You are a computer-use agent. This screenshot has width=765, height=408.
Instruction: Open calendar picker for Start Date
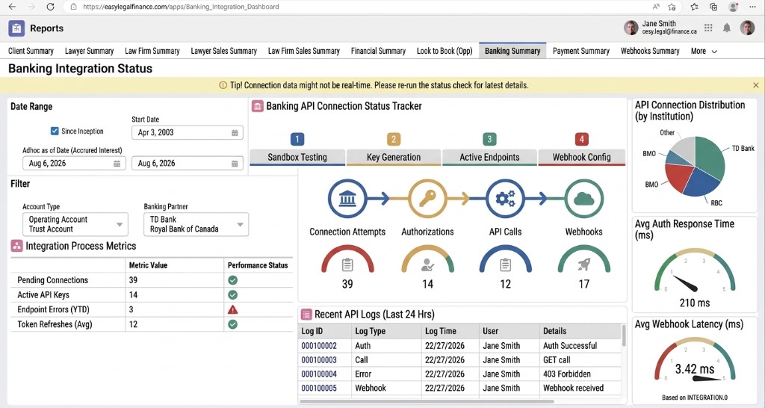(x=235, y=133)
